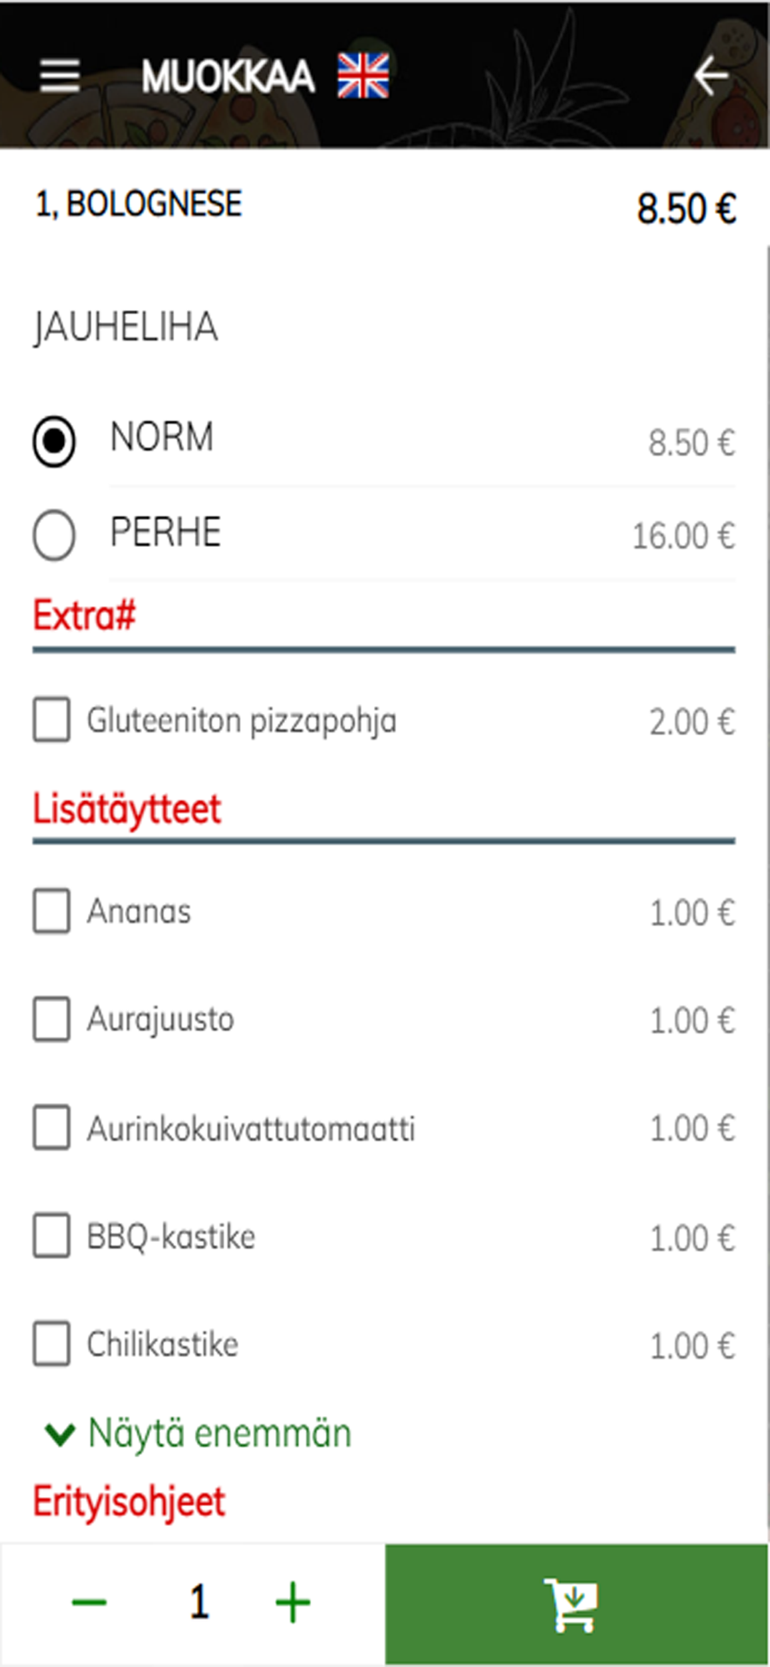770x1667 pixels.
Task: Click the quantity number field
Action: 198,1603
